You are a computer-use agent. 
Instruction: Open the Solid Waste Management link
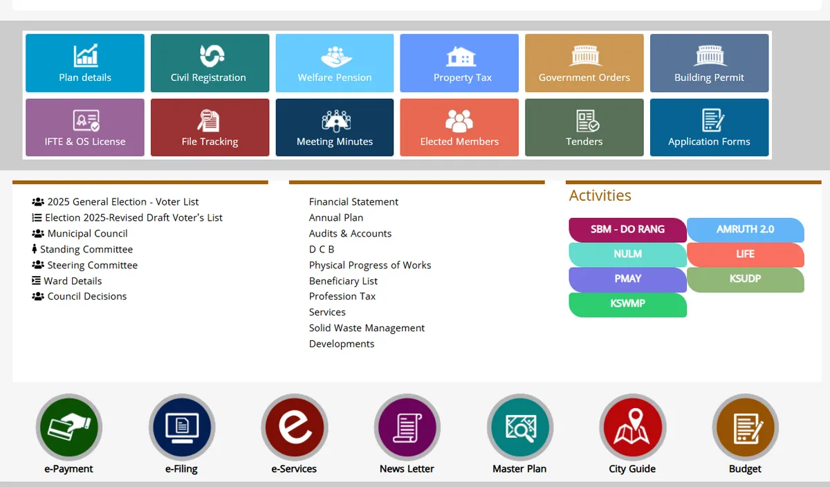367,328
